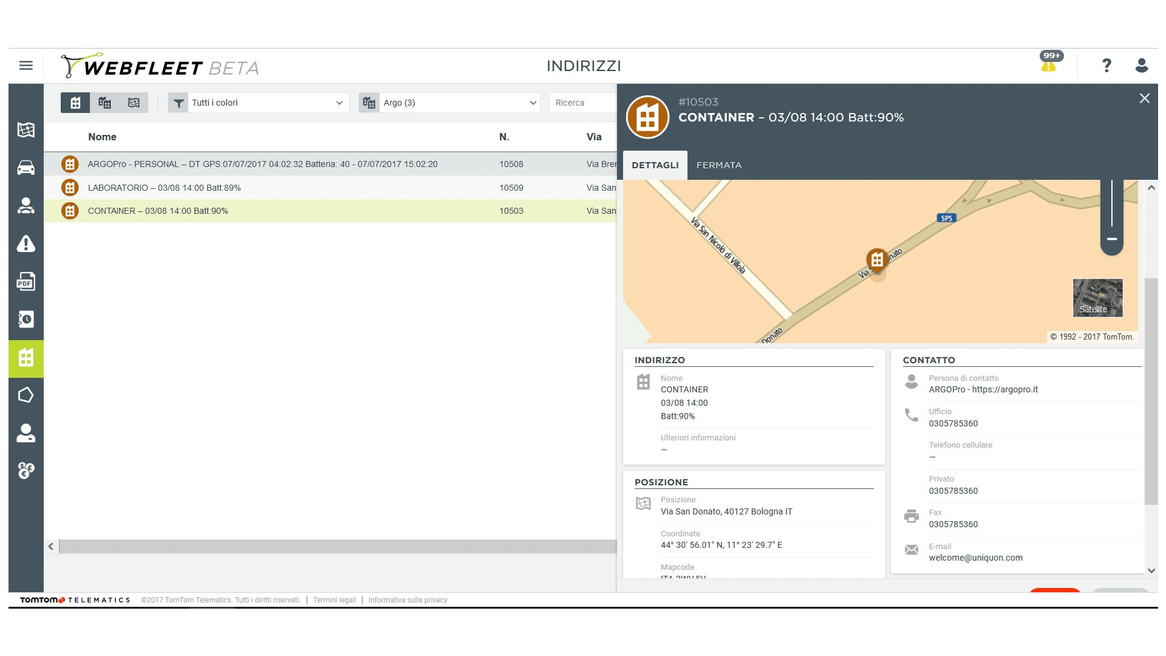Open the help question mark icon
1166x656 pixels.
[x=1106, y=66]
